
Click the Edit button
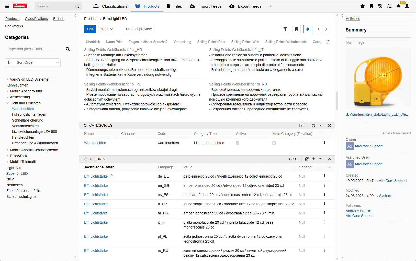(x=90, y=29)
